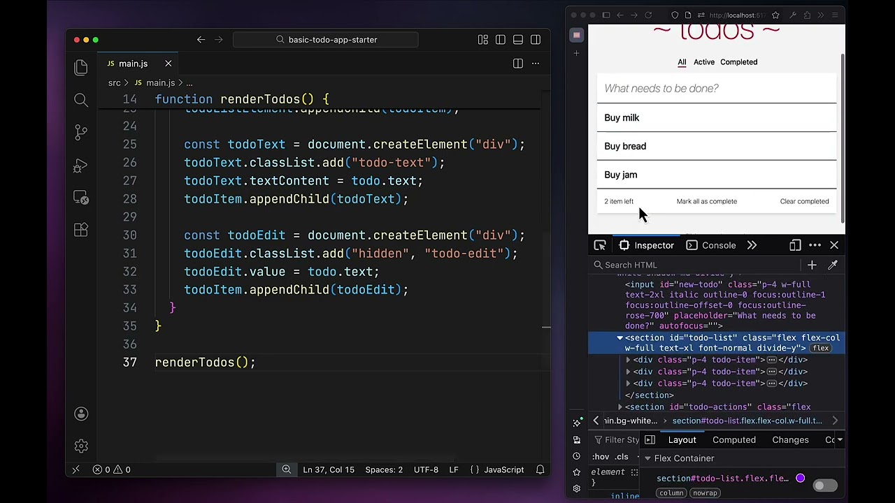This screenshot has height=503, width=895.
Task: Collapse the section#todo-list node
Action: tap(620, 338)
